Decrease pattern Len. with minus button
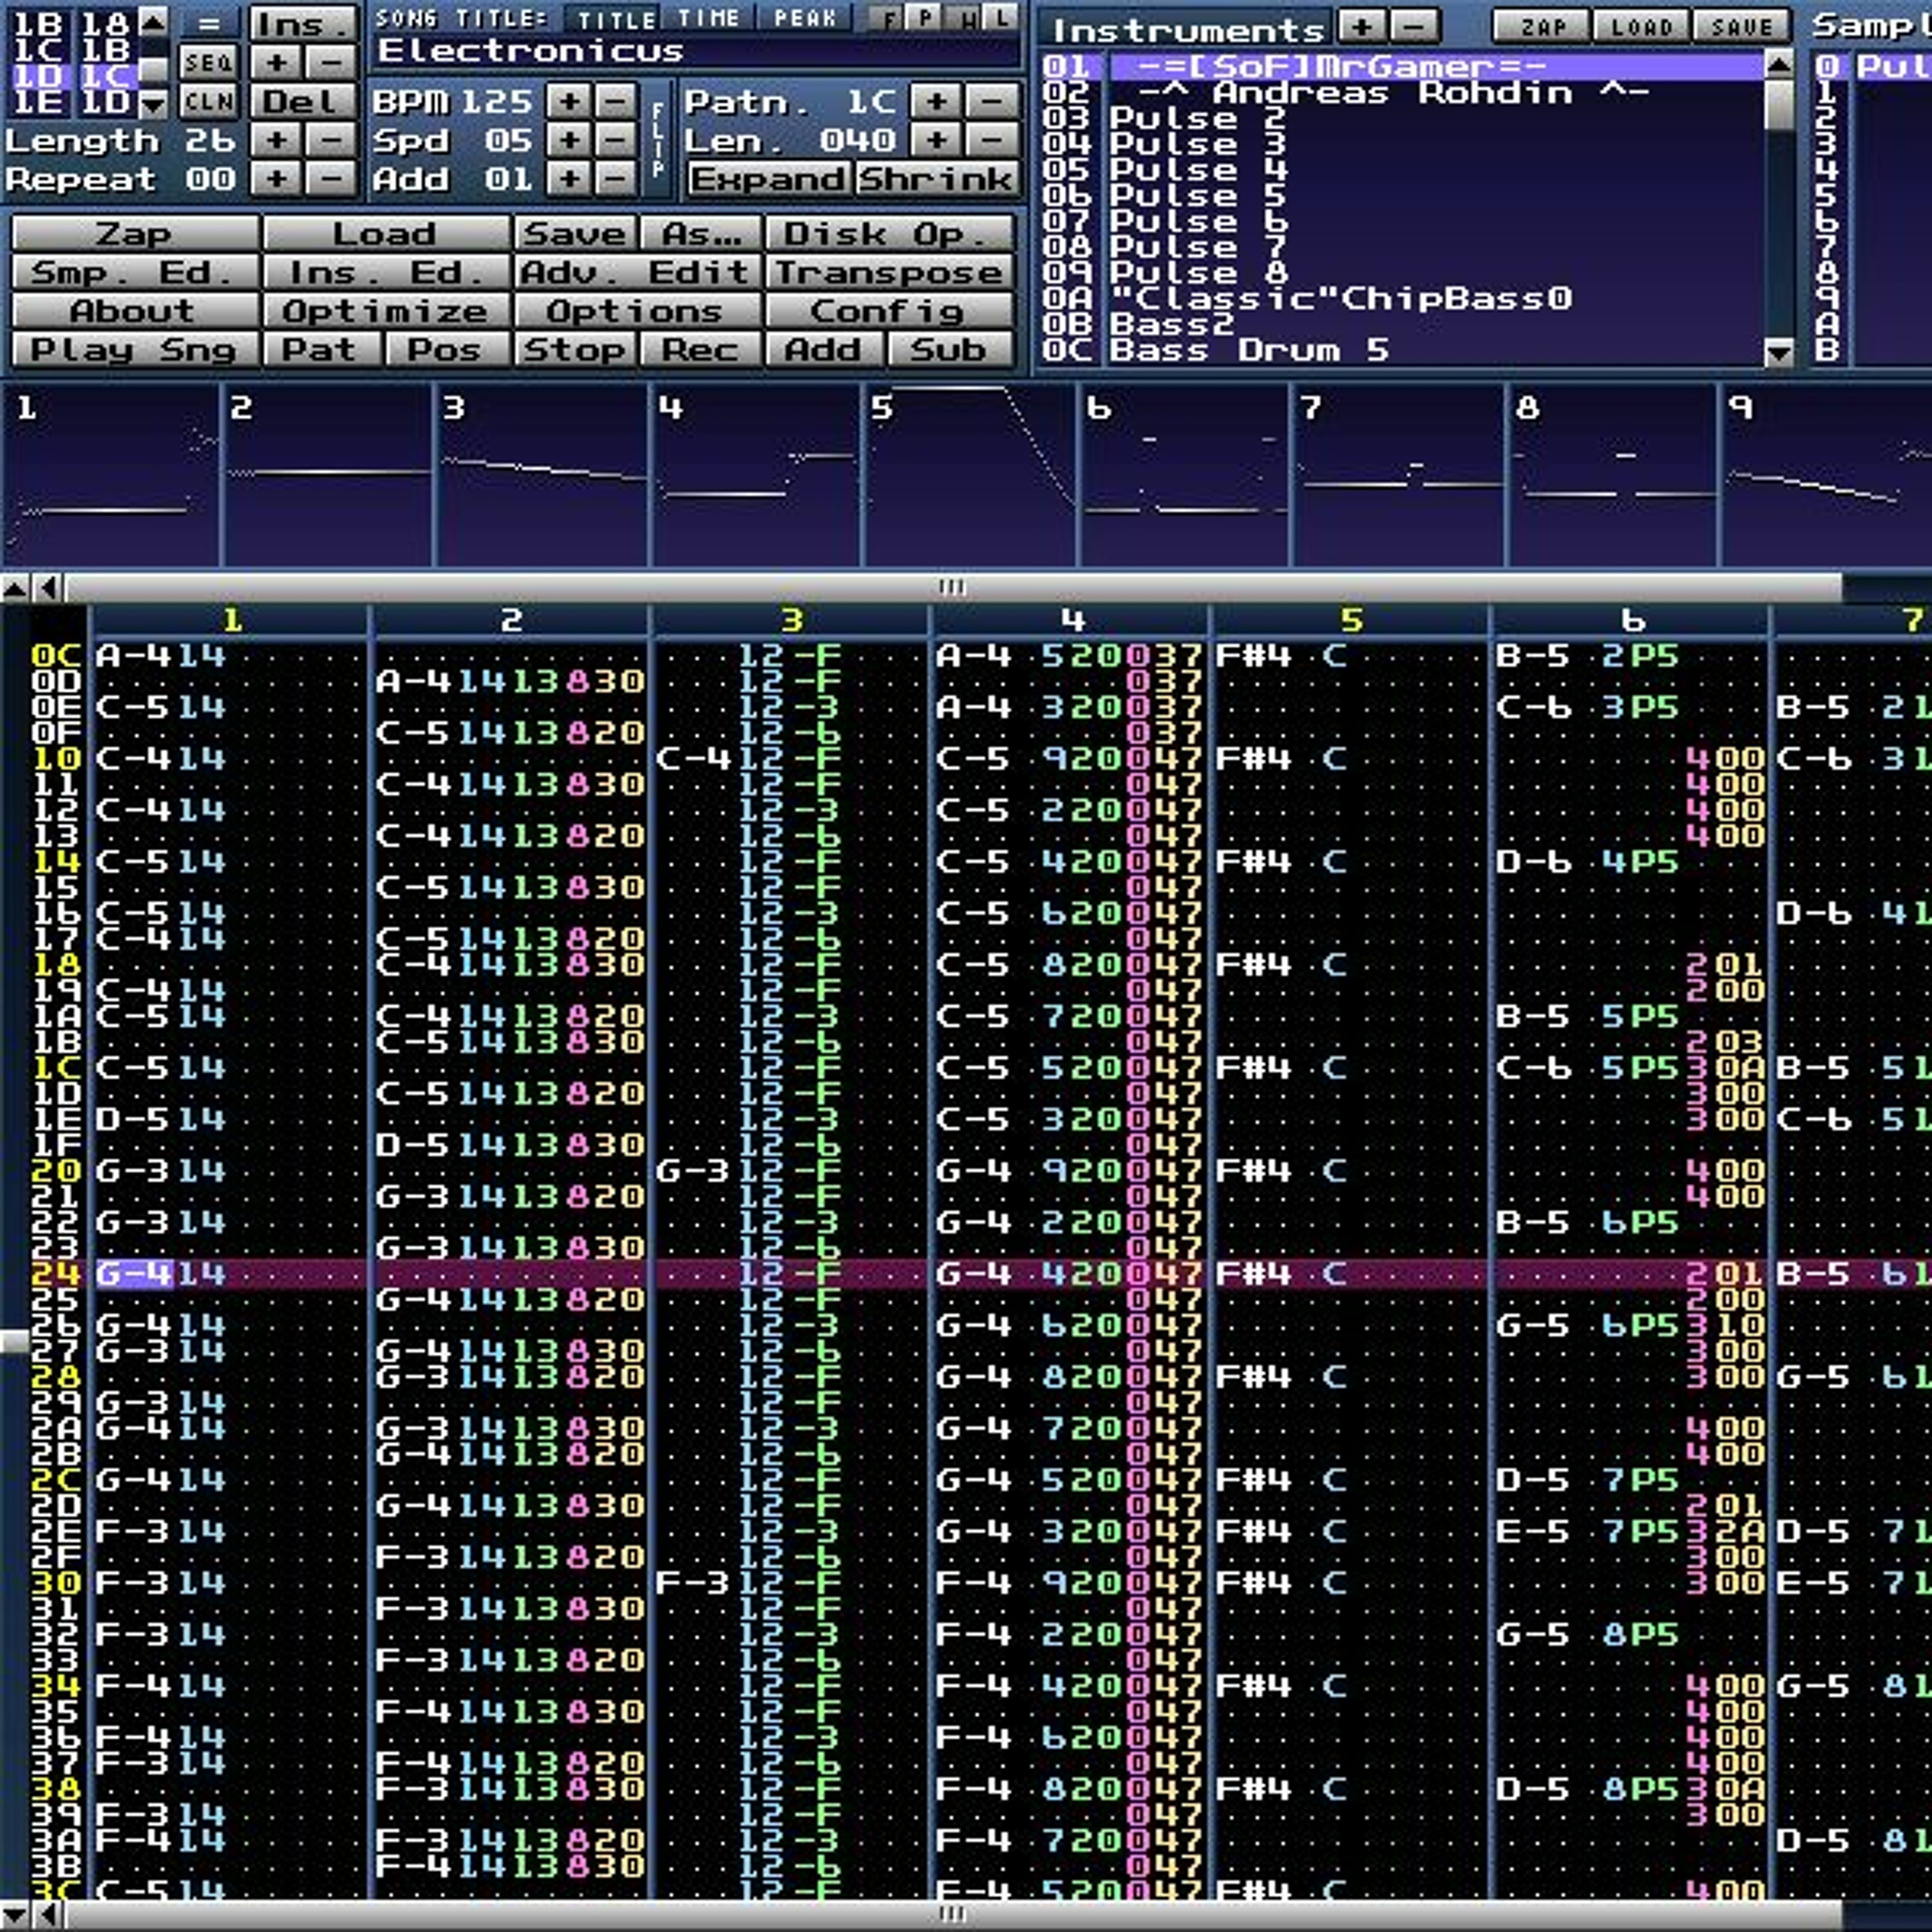 point(991,140)
